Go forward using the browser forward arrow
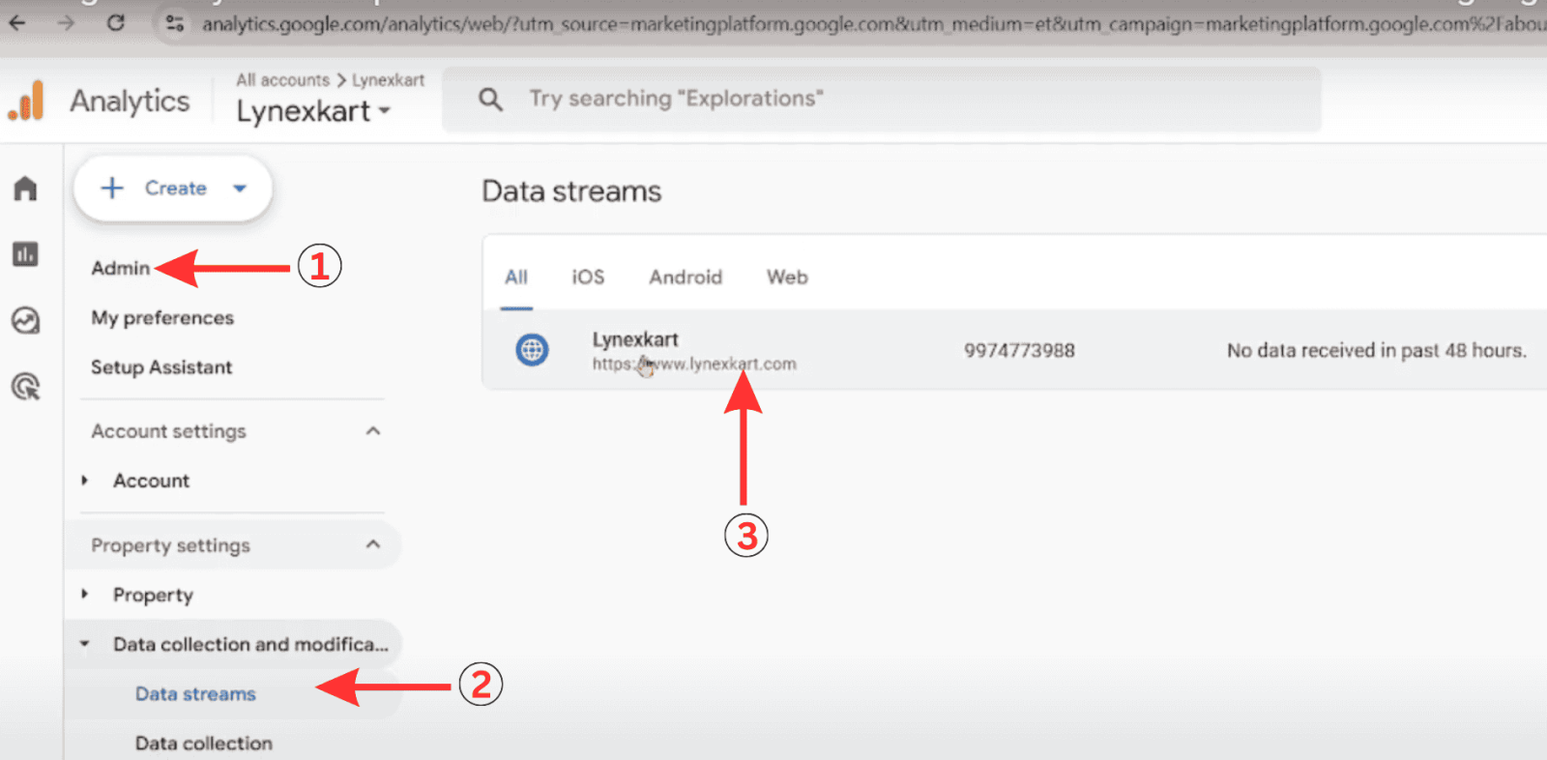The height and width of the screenshot is (760, 1547). click(x=66, y=22)
